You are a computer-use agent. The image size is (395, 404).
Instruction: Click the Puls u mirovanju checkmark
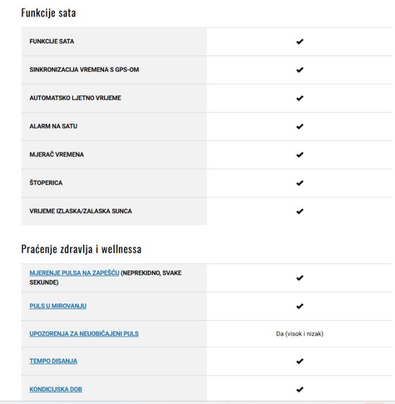[299, 306]
